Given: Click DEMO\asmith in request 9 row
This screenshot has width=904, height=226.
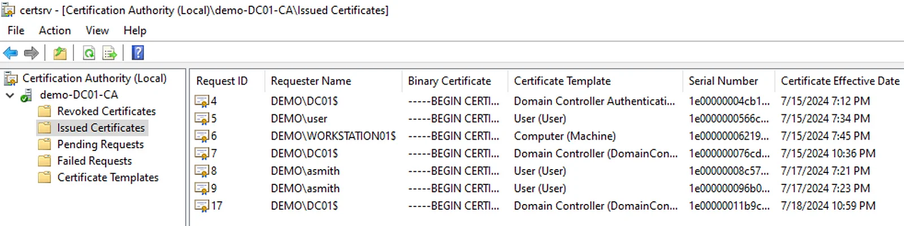Looking at the screenshot, I should coord(305,189).
